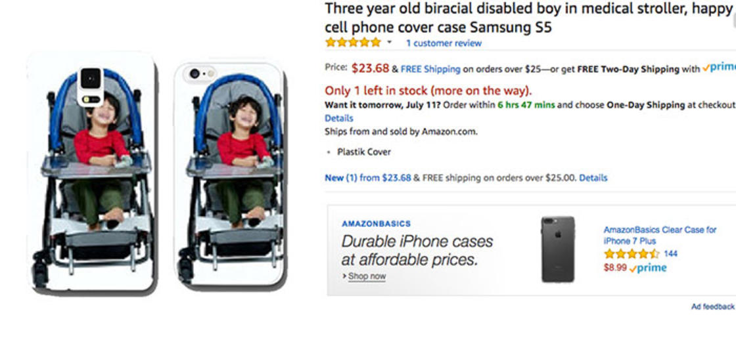Select the "New (1) from $23.68" link
The width and height of the screenshot is (736, 338).
(367, 178)
